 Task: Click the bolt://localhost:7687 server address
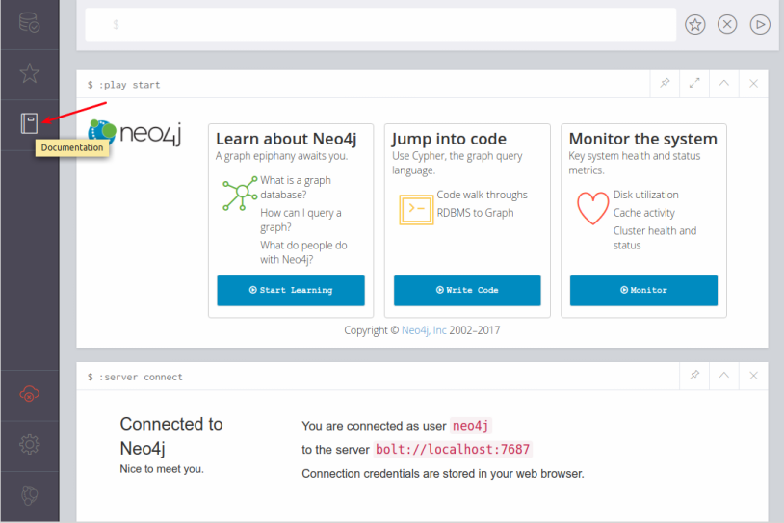point(453,449)
